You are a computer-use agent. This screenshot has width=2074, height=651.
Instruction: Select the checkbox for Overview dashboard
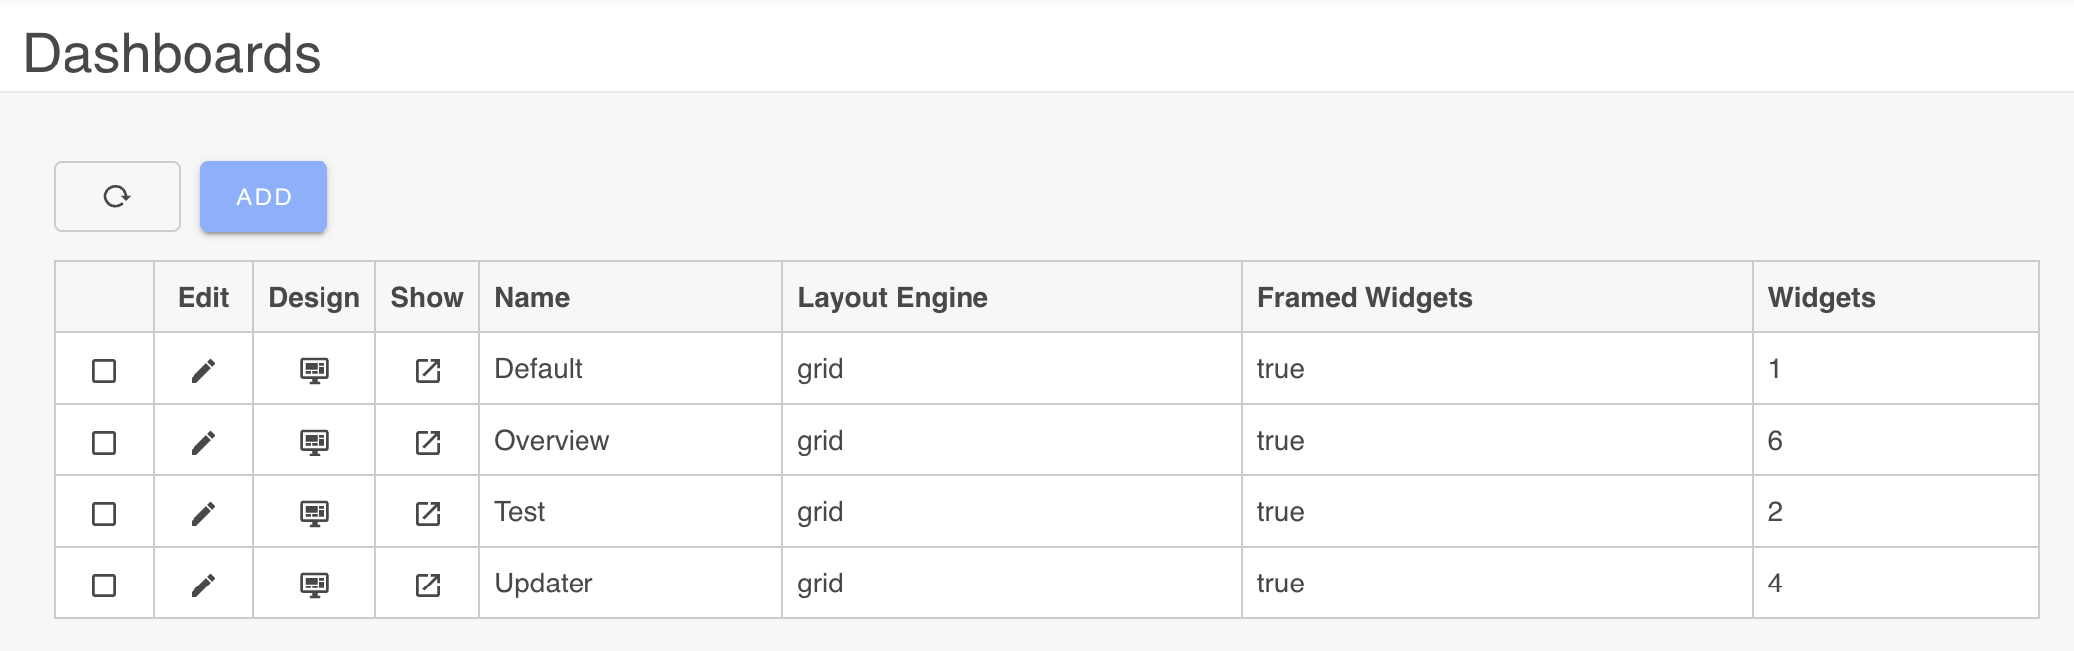pos(104,441)
